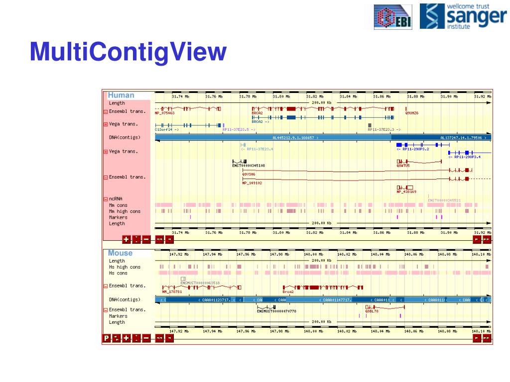Collapse Human Ensembl trans. track above Vega trans.
The height and width of the screenshot is (382, 510).
(x=106, y=112)
